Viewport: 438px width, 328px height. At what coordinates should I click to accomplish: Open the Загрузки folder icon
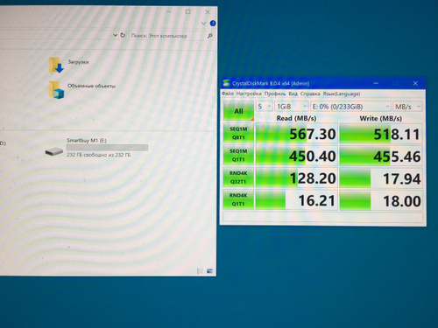tap(56, 66)
